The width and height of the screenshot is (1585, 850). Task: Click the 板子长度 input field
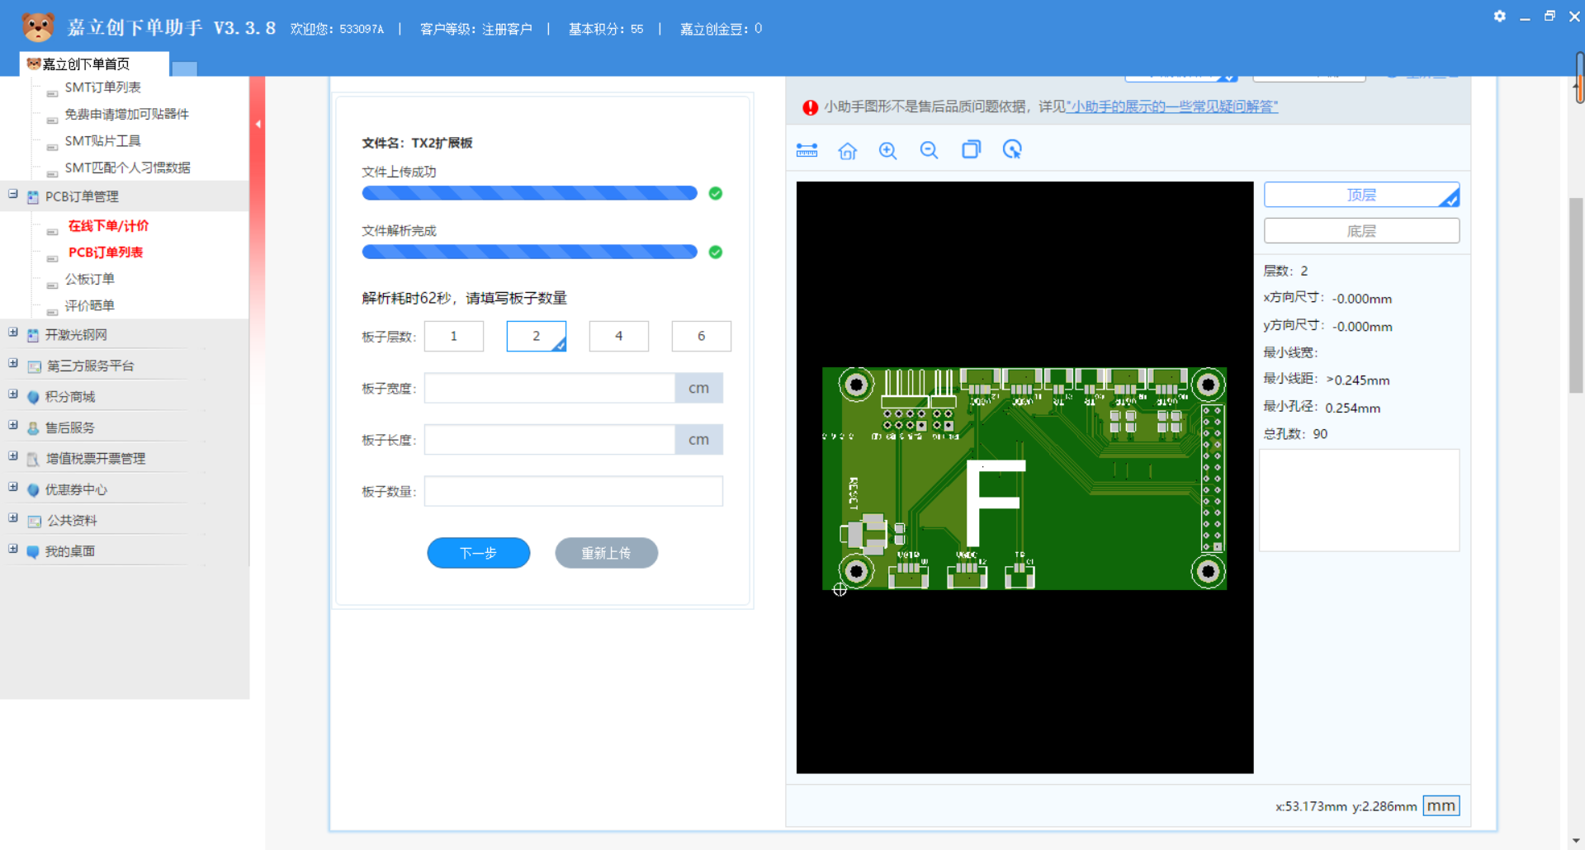(x=550, y=440)
